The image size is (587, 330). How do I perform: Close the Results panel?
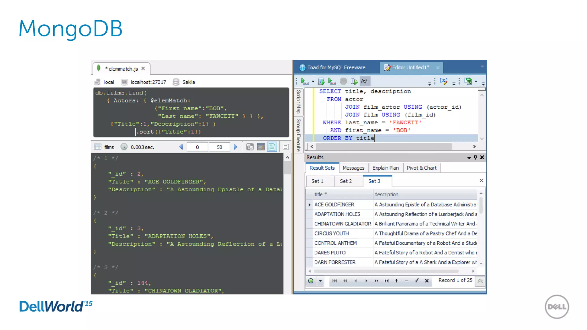click(x=482, y=157)
